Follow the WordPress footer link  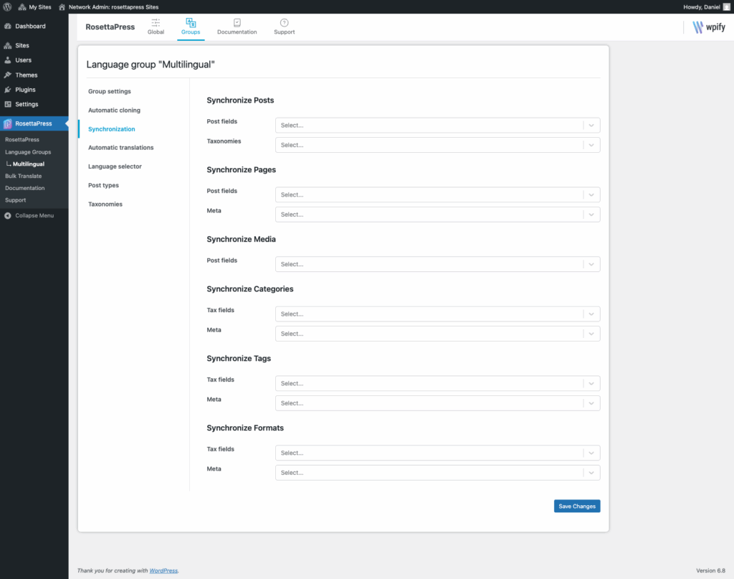coord(163,570)
